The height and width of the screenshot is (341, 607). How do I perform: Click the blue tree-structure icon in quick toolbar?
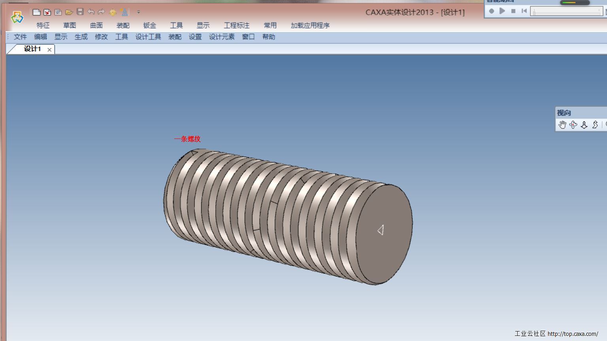click(x=125, y=12)
